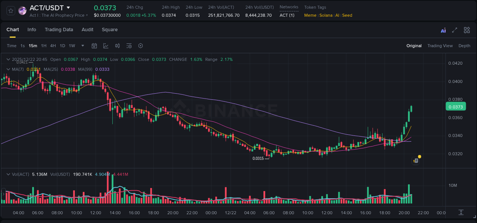Expand the chart to fullscreen

click(x=454, y=30)
